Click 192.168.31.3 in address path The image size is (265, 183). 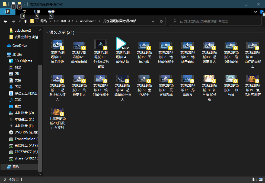point(63,21)
